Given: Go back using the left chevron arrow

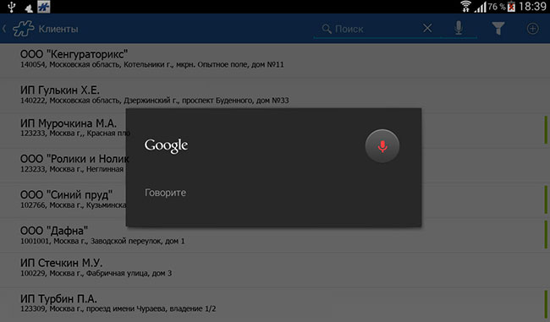Looking at the screenshot, I should click(x=4, y=29).
